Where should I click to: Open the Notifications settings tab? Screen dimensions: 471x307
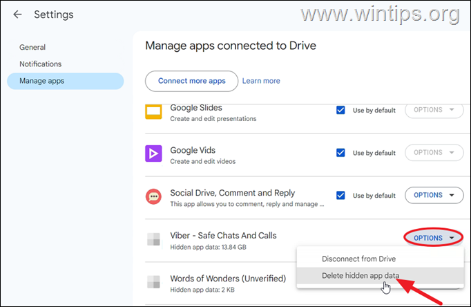[40, 64]
